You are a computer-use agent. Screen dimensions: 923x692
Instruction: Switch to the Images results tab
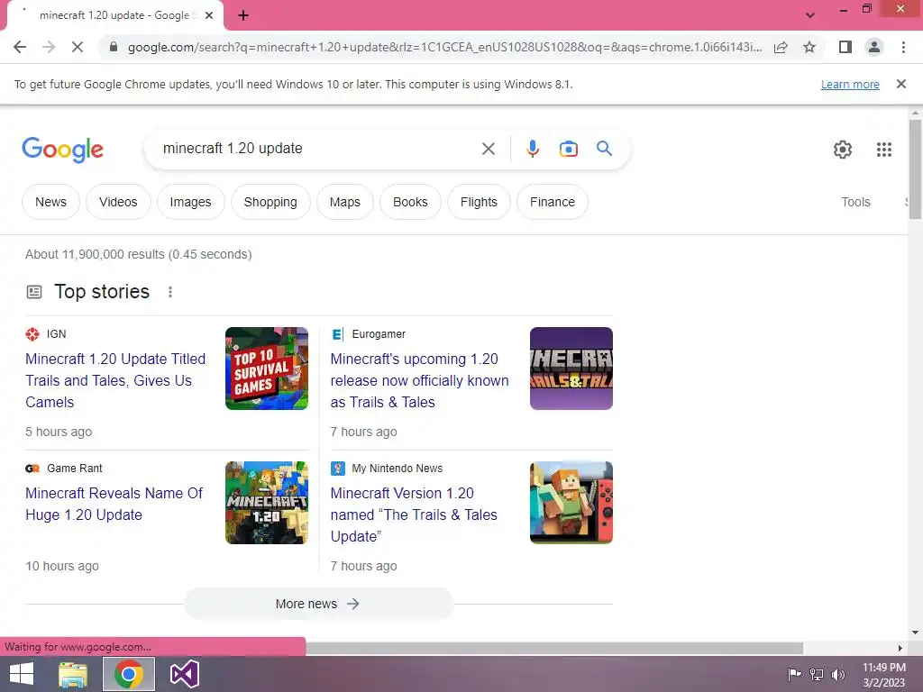pos(190,202)
